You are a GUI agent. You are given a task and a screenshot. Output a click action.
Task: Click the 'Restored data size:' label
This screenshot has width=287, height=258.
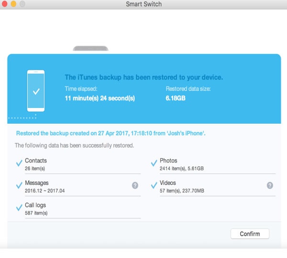[x=188, y=89]
